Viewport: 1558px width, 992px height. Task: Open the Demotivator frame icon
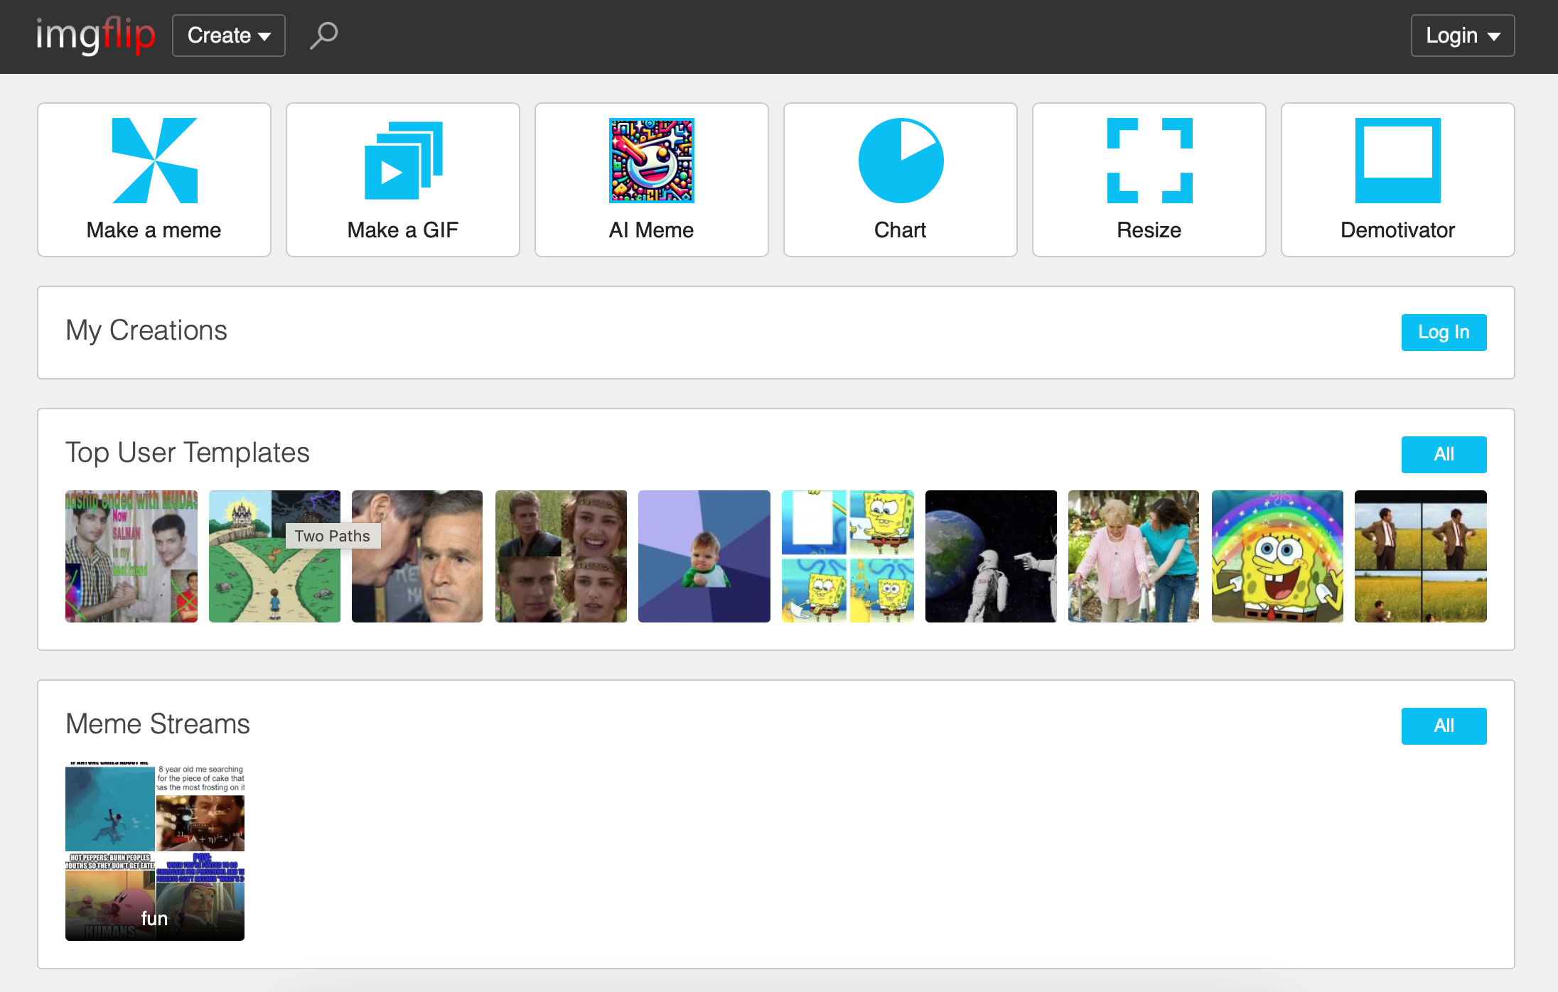(1398, 161)
